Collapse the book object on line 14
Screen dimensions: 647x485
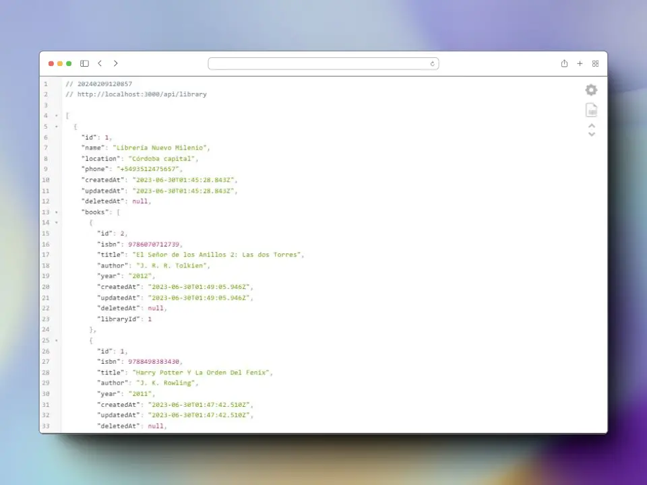57,223
